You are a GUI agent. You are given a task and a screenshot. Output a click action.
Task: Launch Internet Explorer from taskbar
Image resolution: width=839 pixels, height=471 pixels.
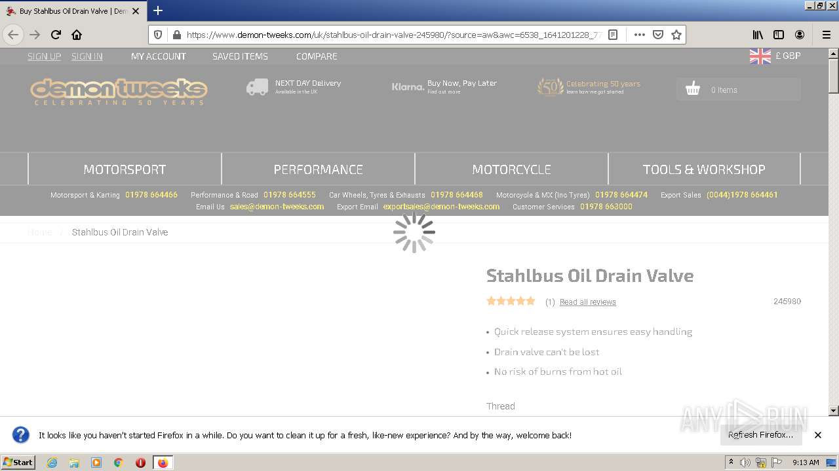click(52, 462)
